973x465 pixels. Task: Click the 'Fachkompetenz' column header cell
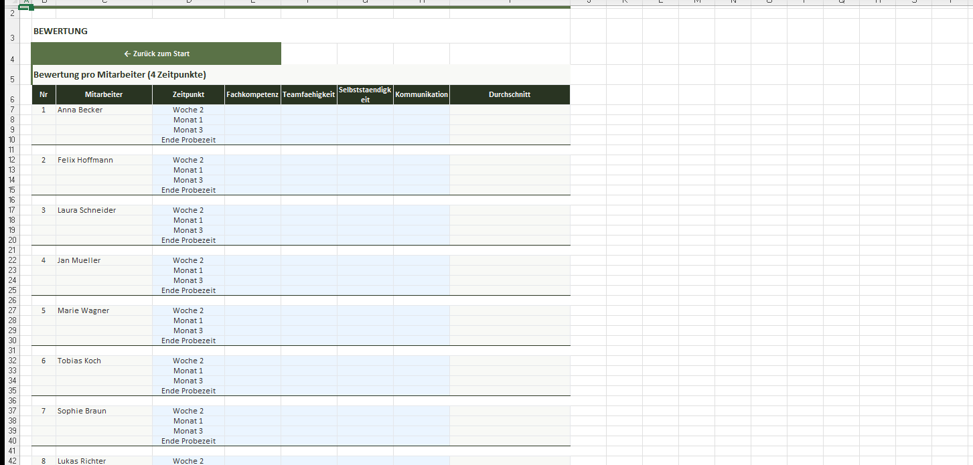click(x=252, y=95)
